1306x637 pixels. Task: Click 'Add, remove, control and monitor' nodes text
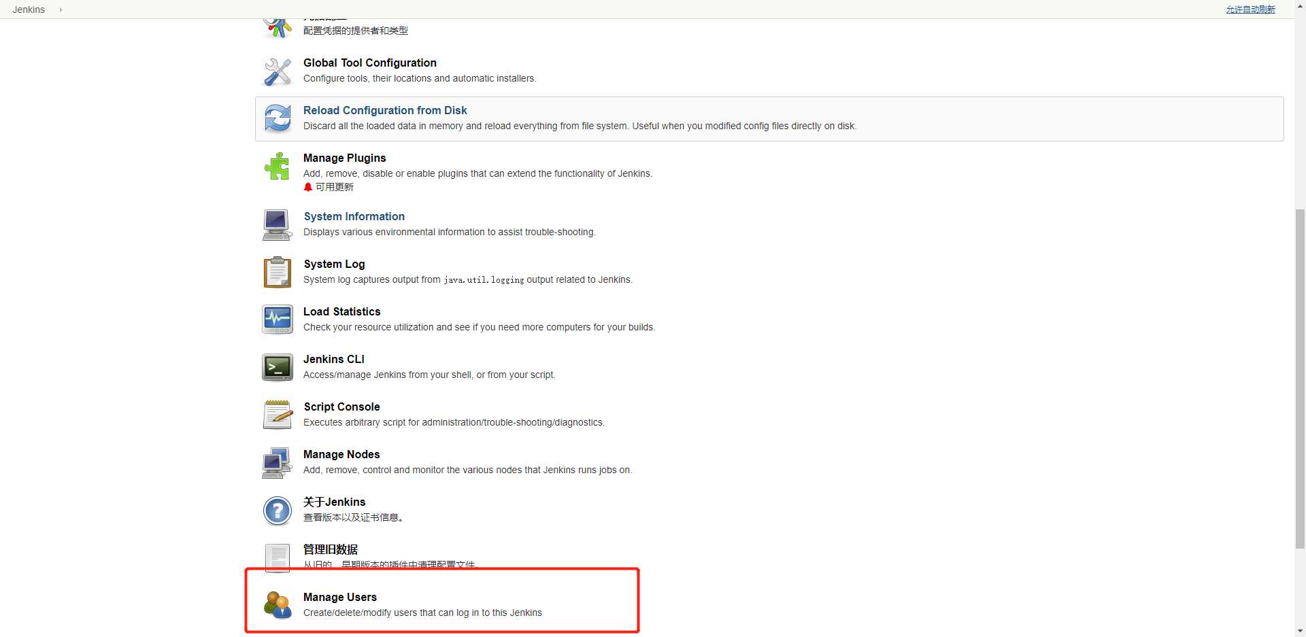click(x=467, y=470)
